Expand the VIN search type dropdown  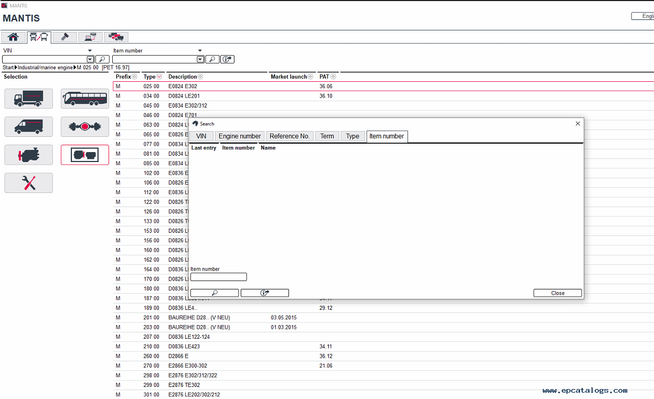tap(90, 51)
